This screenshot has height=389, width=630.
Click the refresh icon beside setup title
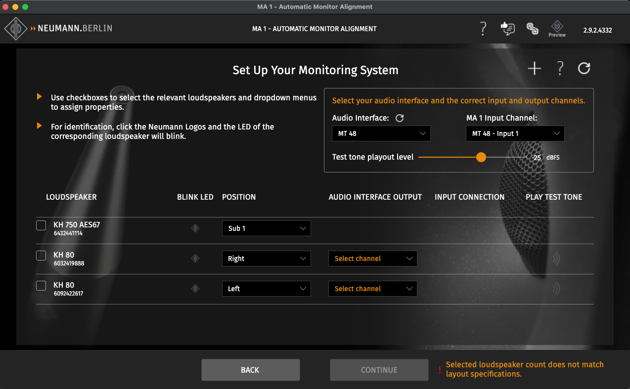point(584,69)
